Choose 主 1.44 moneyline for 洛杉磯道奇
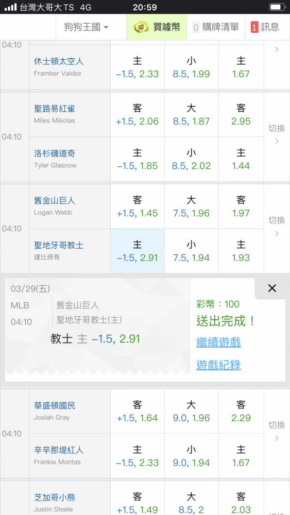Image resolution: width=290 pixels, height=515 pixels. pos(241,159)
